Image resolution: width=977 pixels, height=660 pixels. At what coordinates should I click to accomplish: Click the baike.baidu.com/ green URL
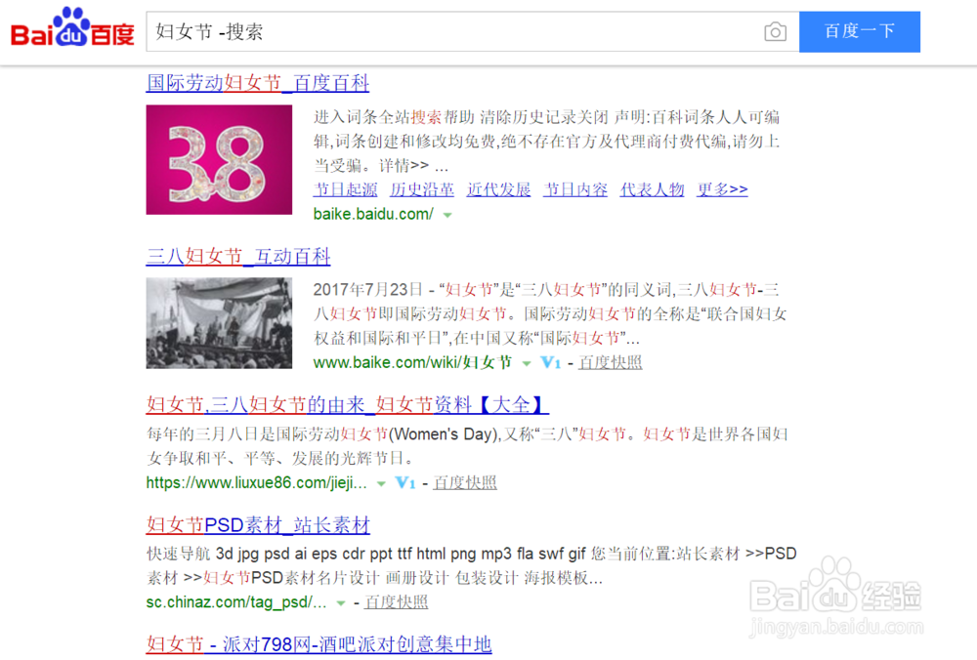tap(373, 214)
